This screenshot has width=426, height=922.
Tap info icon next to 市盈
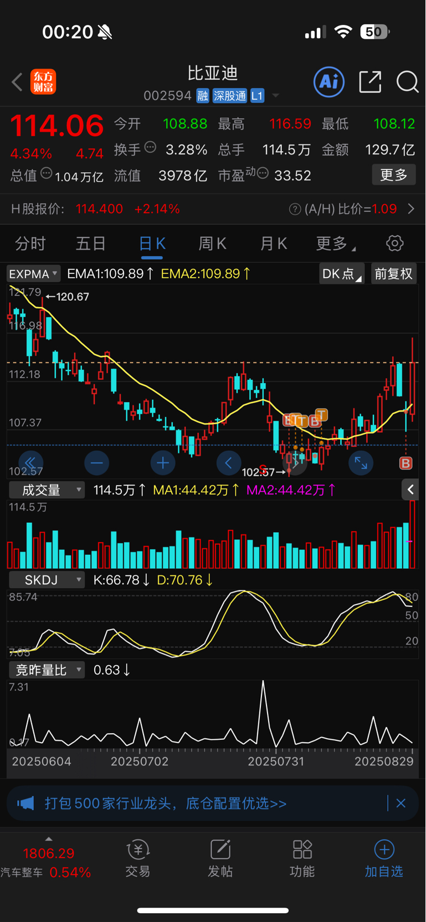[263, 173]
